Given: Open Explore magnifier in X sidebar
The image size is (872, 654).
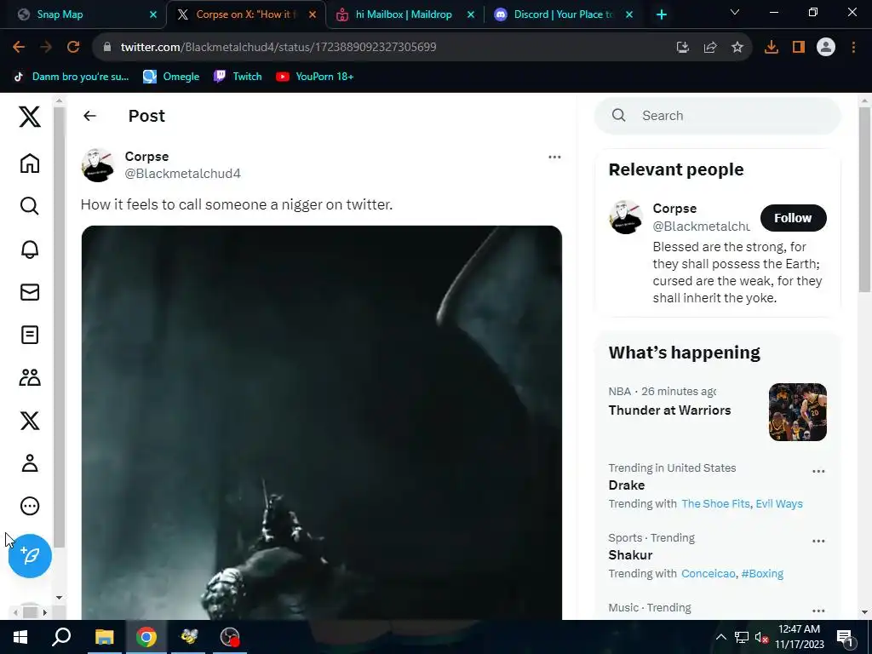Looking at the screenshot, I should pyautogui.click(x=30, y=206).
